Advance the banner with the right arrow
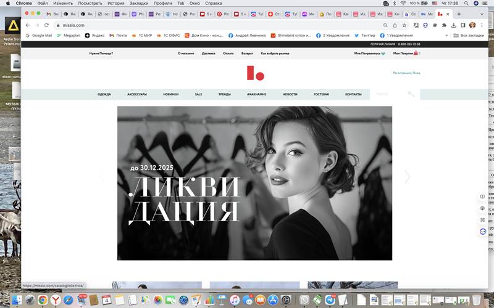The height and width of the screenshot is (308, 494). click(407, 177)
